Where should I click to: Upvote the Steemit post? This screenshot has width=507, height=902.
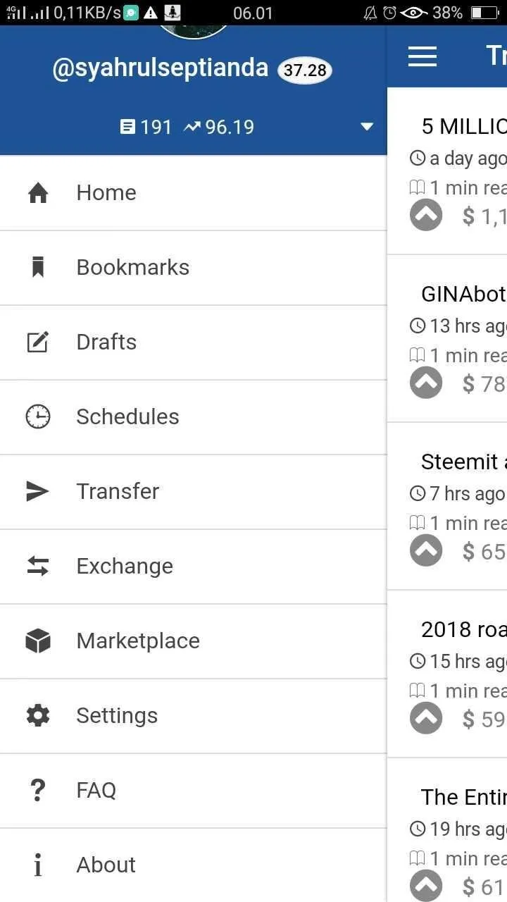(426, 550)
